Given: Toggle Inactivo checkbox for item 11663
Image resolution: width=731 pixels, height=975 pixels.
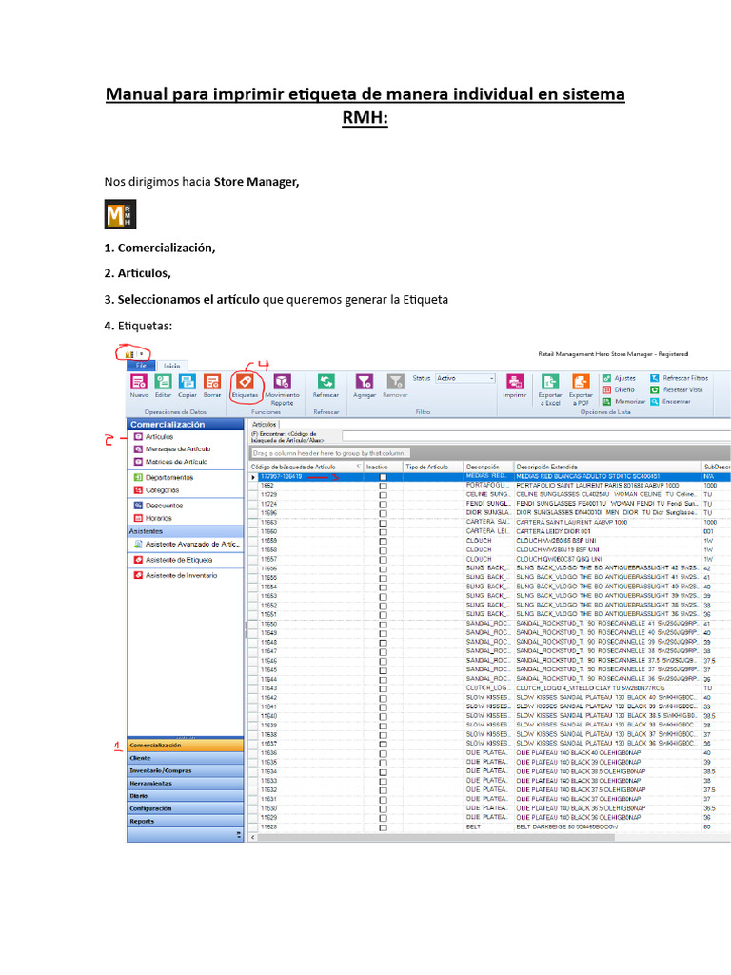Looking at the screenshot, I should click(383, 523).
